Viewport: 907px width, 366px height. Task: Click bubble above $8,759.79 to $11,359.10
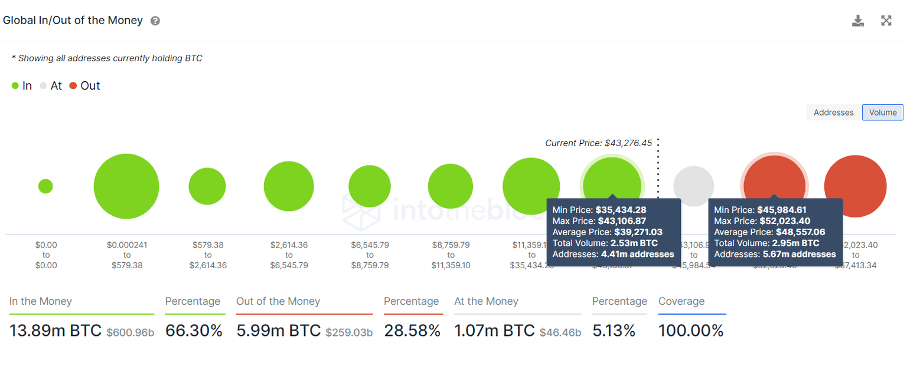[451, 186]
